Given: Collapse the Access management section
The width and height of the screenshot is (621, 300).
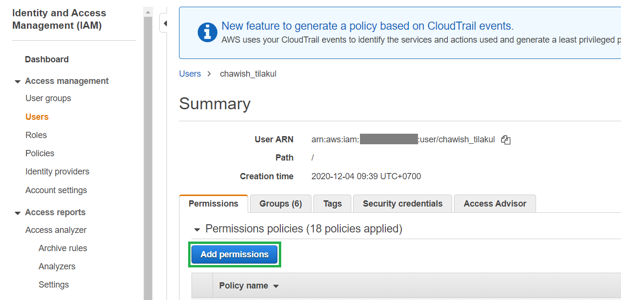Looking at the screenshot, I should pos(17,81).
